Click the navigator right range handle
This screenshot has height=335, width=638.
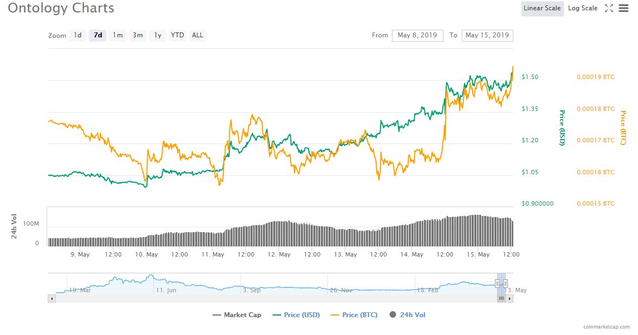click(x=505, y=283)
